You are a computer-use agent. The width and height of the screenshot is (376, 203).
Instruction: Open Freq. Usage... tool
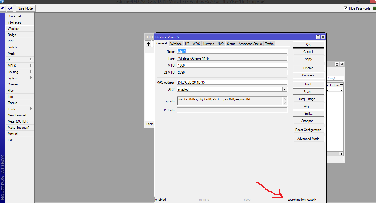point(308,99)
